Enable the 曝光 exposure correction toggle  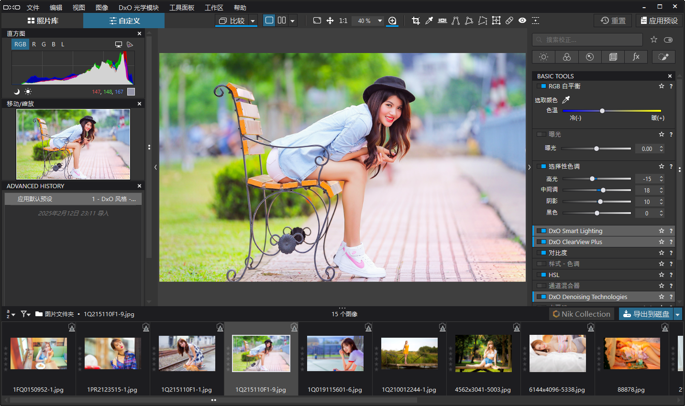[541, 135]
